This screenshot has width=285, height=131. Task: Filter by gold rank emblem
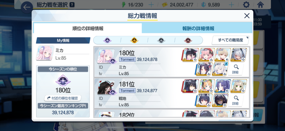(x=134, y=40)
